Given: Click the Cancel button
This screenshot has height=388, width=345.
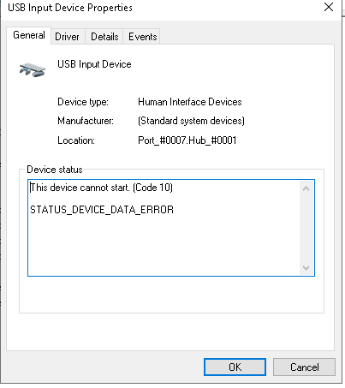Looking at the screenshot, I should coord(304,367).
